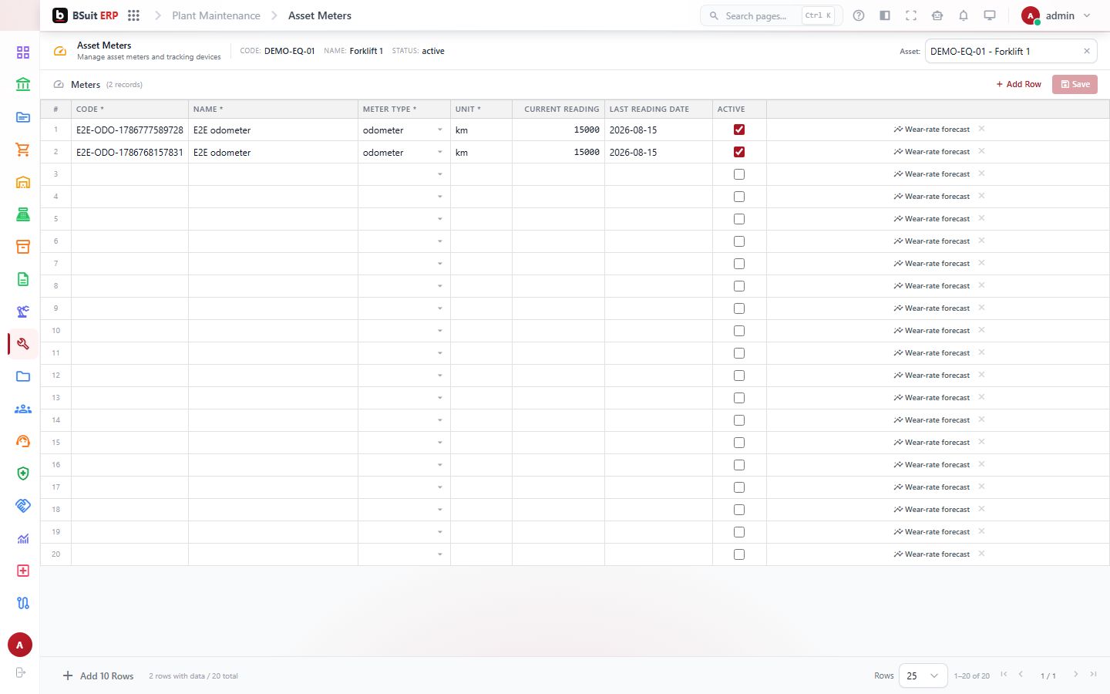1110x694 pixels.
Task: Open the blue card/accounts sidebar icon
Action: click(23, 117)
